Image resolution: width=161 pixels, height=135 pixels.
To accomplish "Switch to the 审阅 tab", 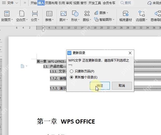I will pos(69,3).
